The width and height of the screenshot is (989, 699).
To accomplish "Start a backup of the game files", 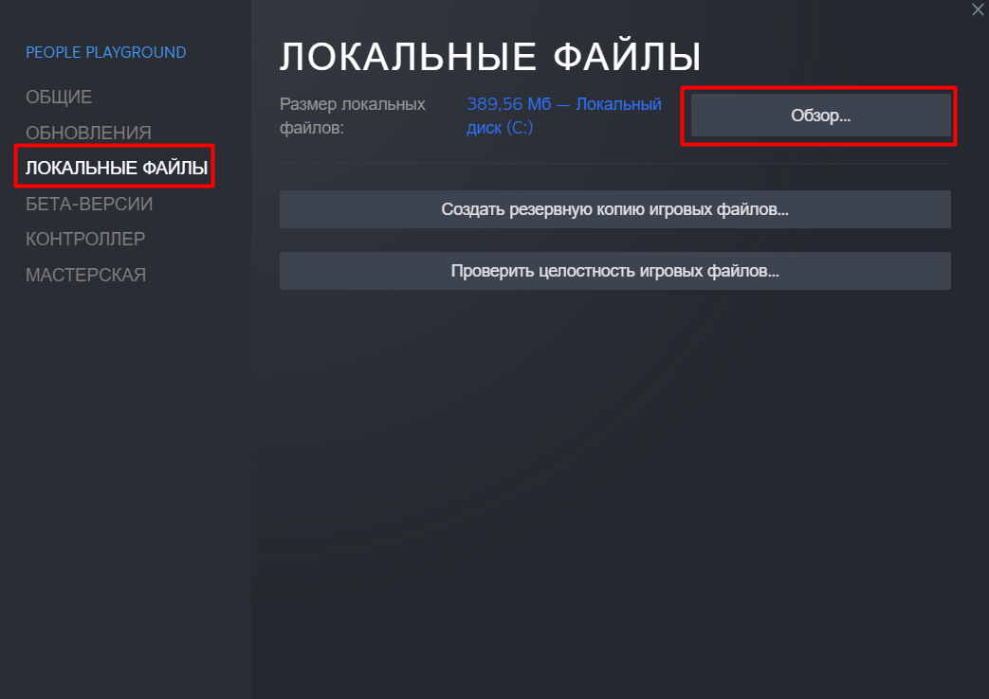I will click(x=615, y=209).
